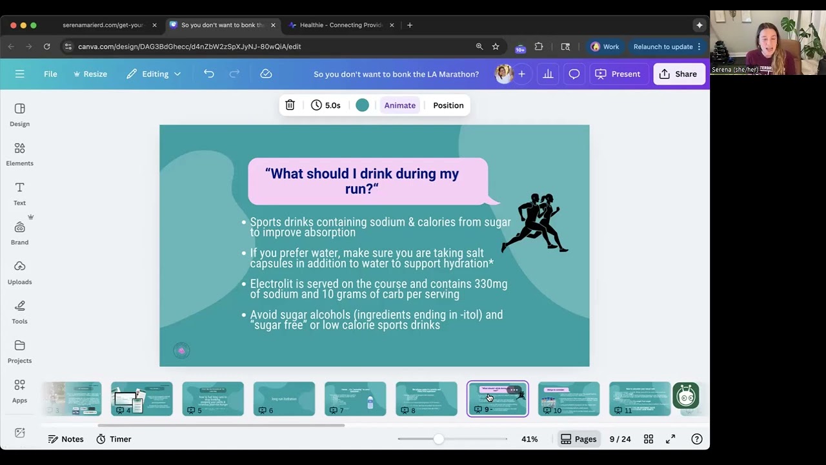Select page 6 thumbnail
This screenshot has height=465, width=826.
[284, 398]
